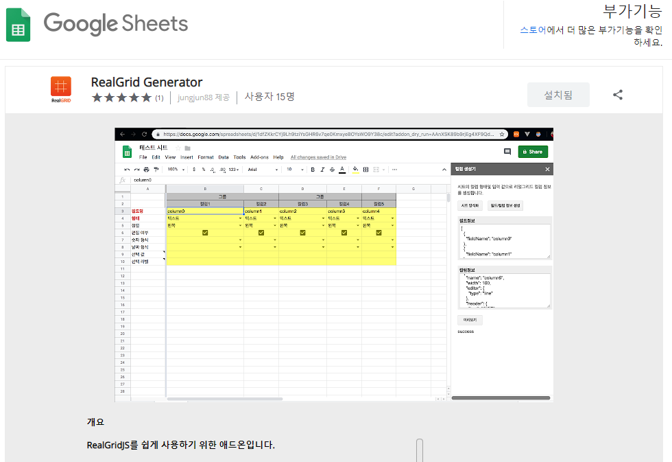
Task: Click the Borders icon in the preview toolbar
Action: tap(365, 170)
